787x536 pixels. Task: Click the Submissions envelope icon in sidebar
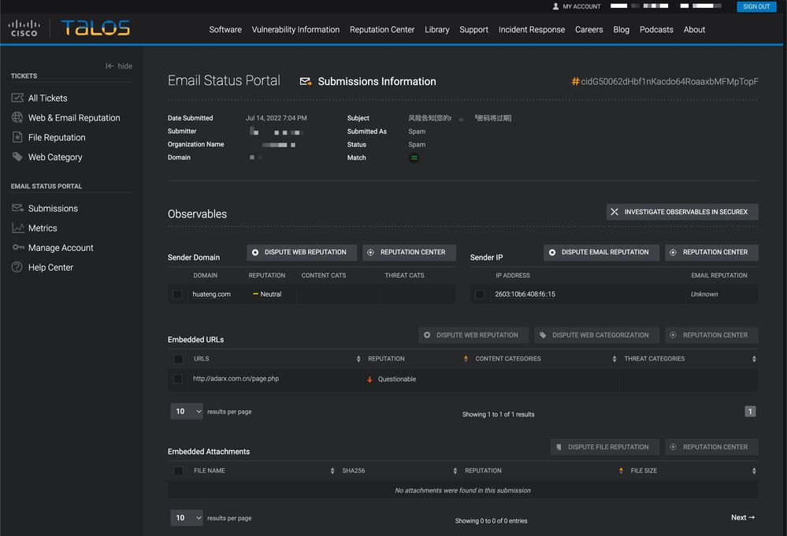click(x=17, y=209)
